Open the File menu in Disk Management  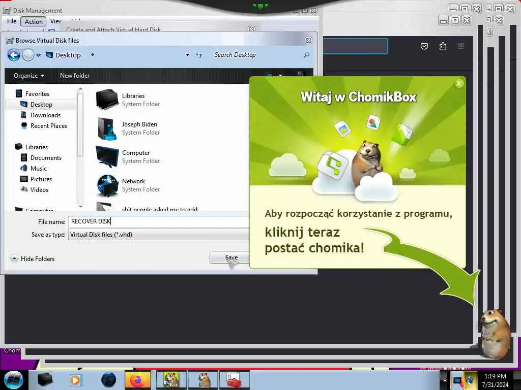click(12, 21)
